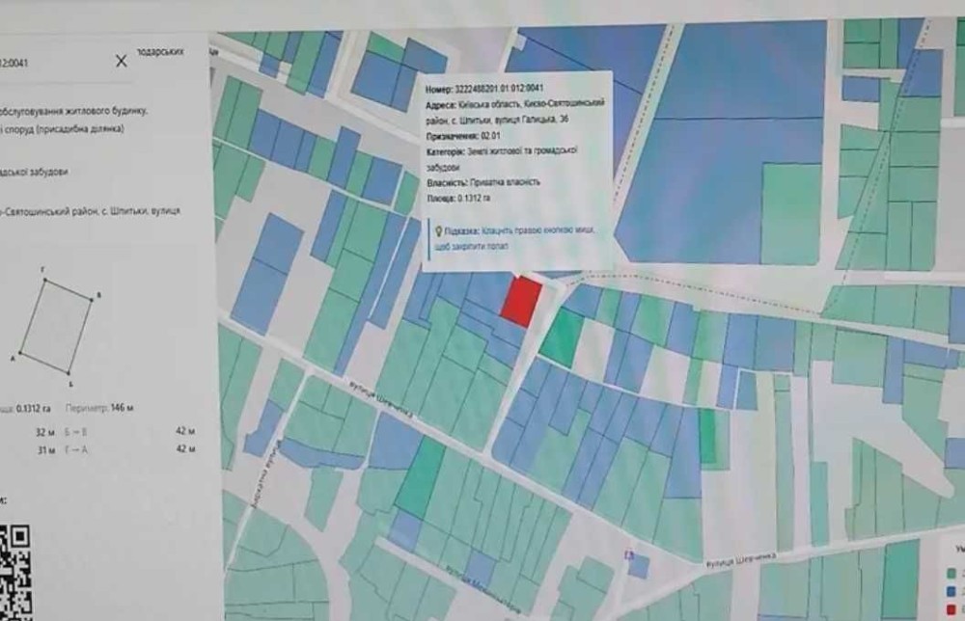This screenshot has height=621, width=965.
Task: Select the red legend color swatch
Action: tap(951, 609)
